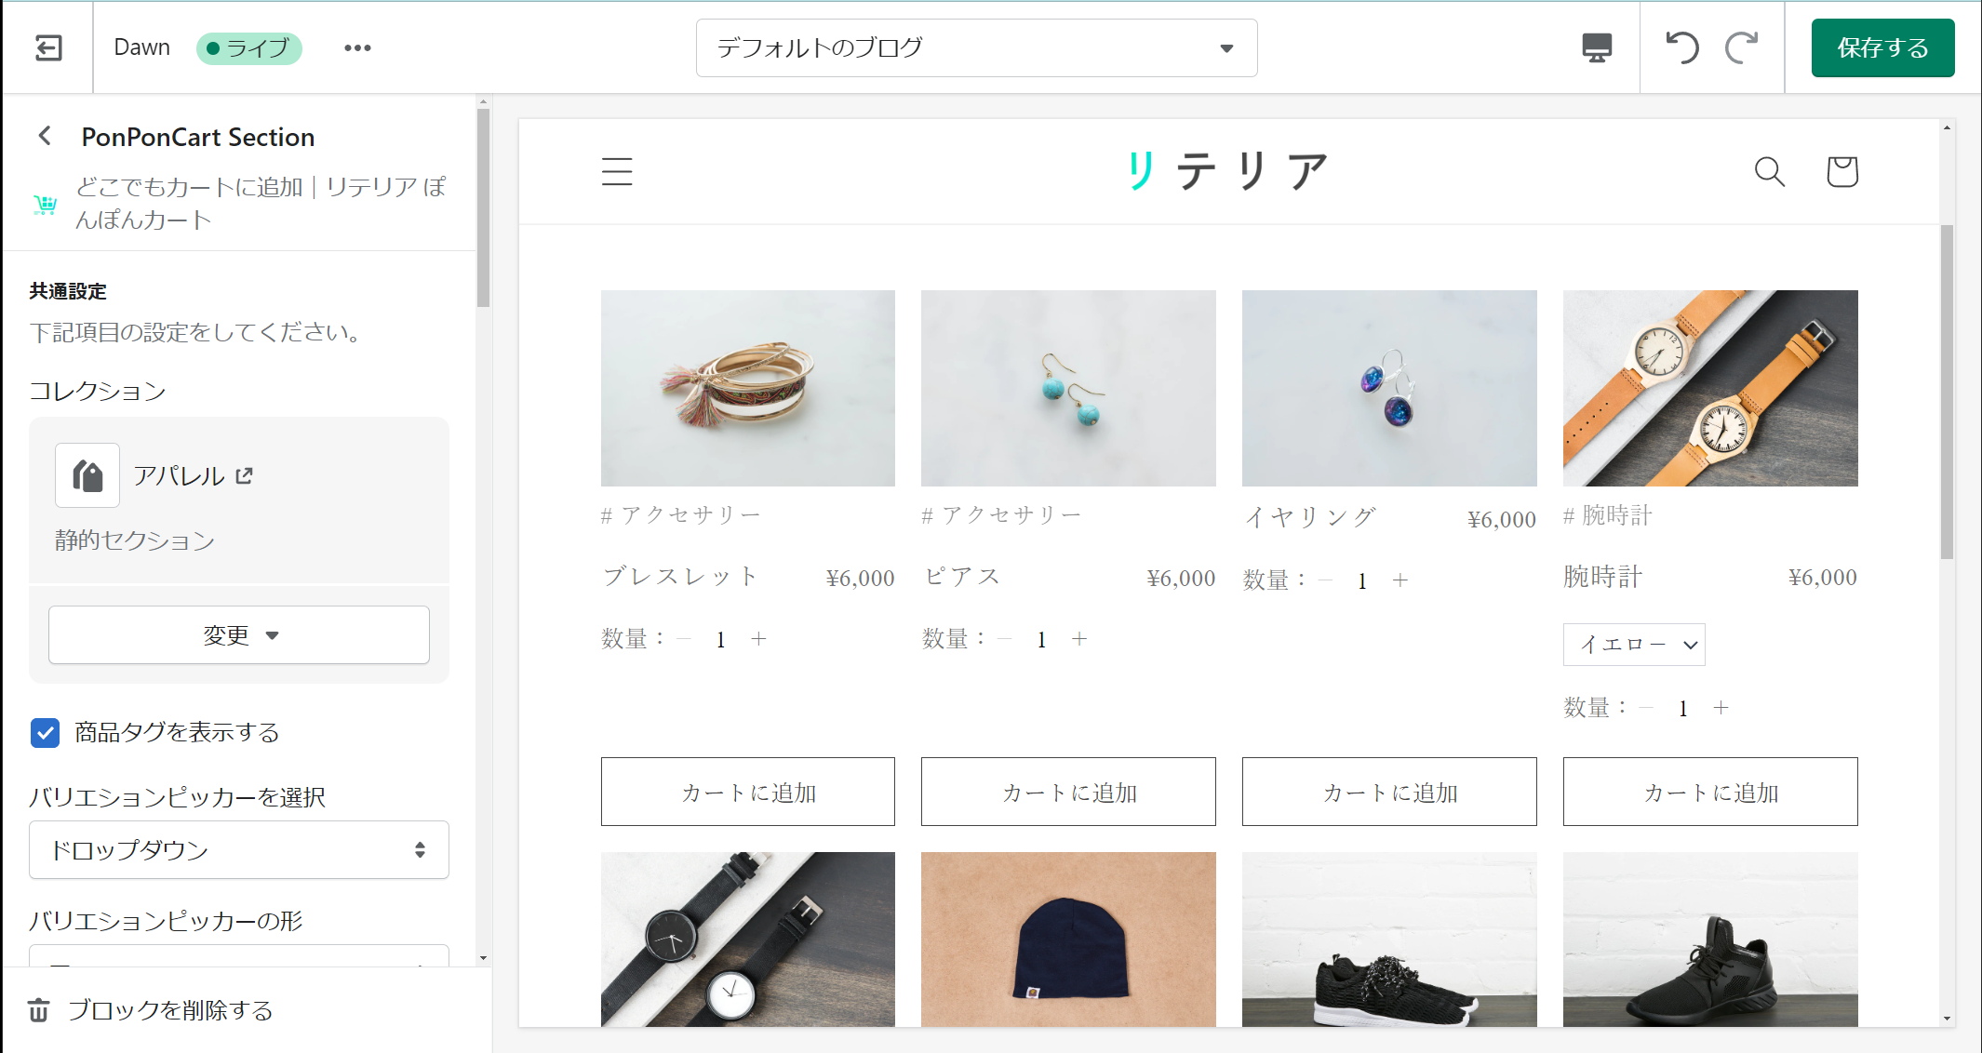
Task: Open the イエロー variant dropdown
Action: (x=1634, y=645)
